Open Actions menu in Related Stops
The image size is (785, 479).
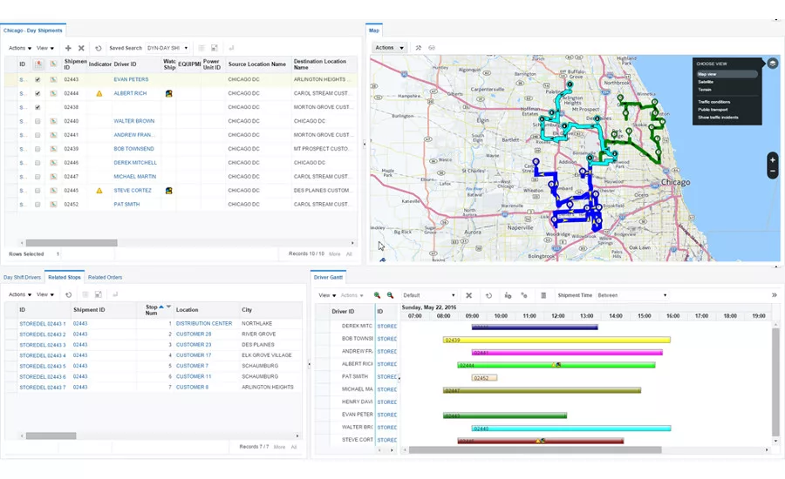pos(20,294)
